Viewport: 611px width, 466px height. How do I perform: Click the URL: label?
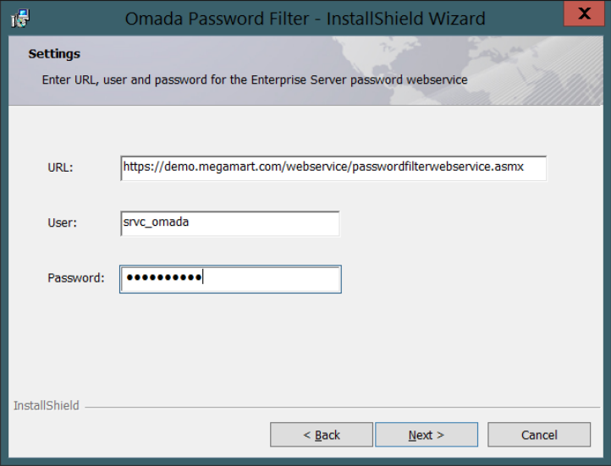tap(60, 167)
